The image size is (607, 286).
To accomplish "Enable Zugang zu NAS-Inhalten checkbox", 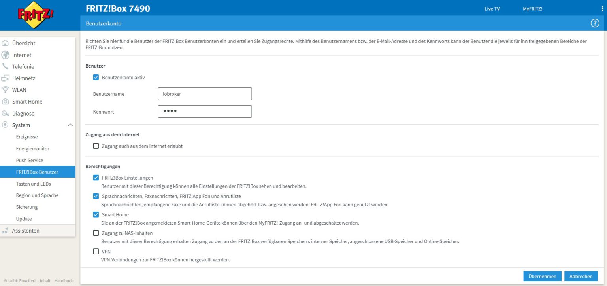I will [x=96, y=233].
